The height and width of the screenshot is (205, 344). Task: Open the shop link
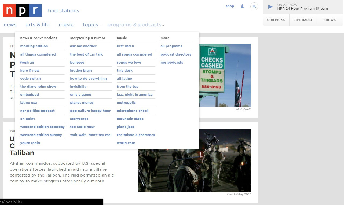pos(230,6)
